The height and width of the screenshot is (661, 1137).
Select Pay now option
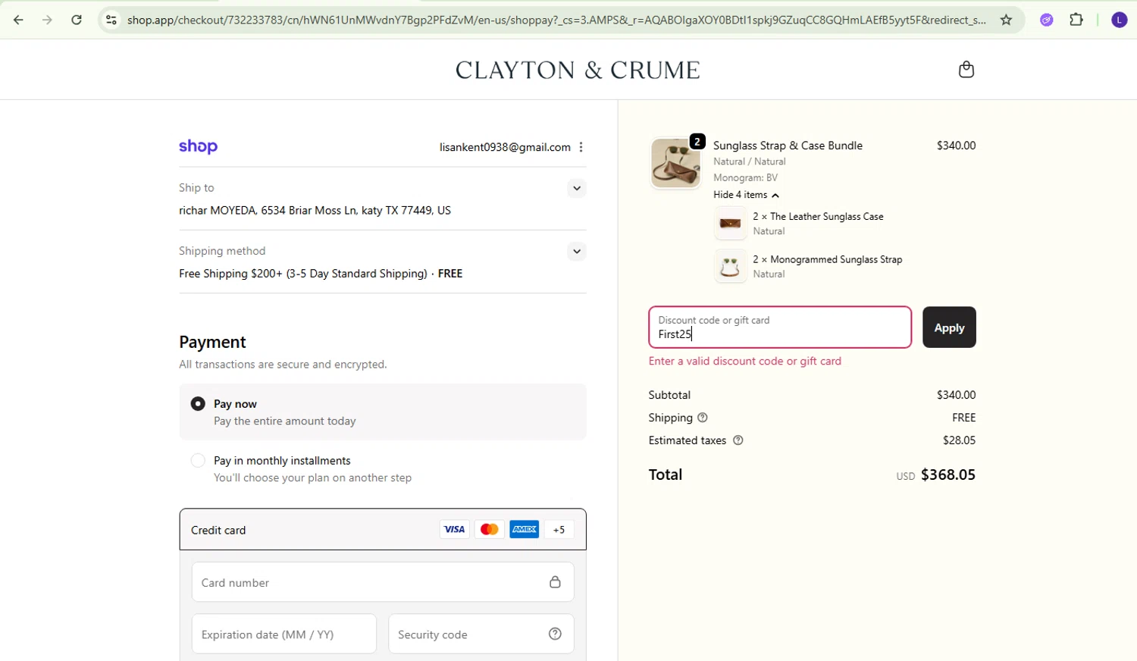pos(198,404)
